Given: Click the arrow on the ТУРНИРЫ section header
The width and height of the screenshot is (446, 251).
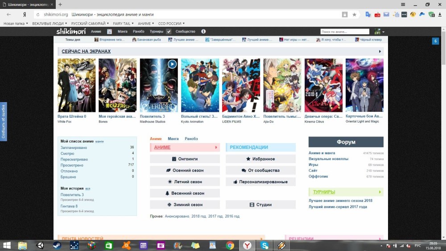Looking at the screenshot, I should click(380, 192).
